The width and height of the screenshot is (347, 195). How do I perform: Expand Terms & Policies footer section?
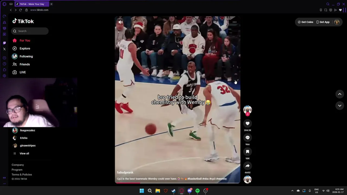click(x=22, y=174)
